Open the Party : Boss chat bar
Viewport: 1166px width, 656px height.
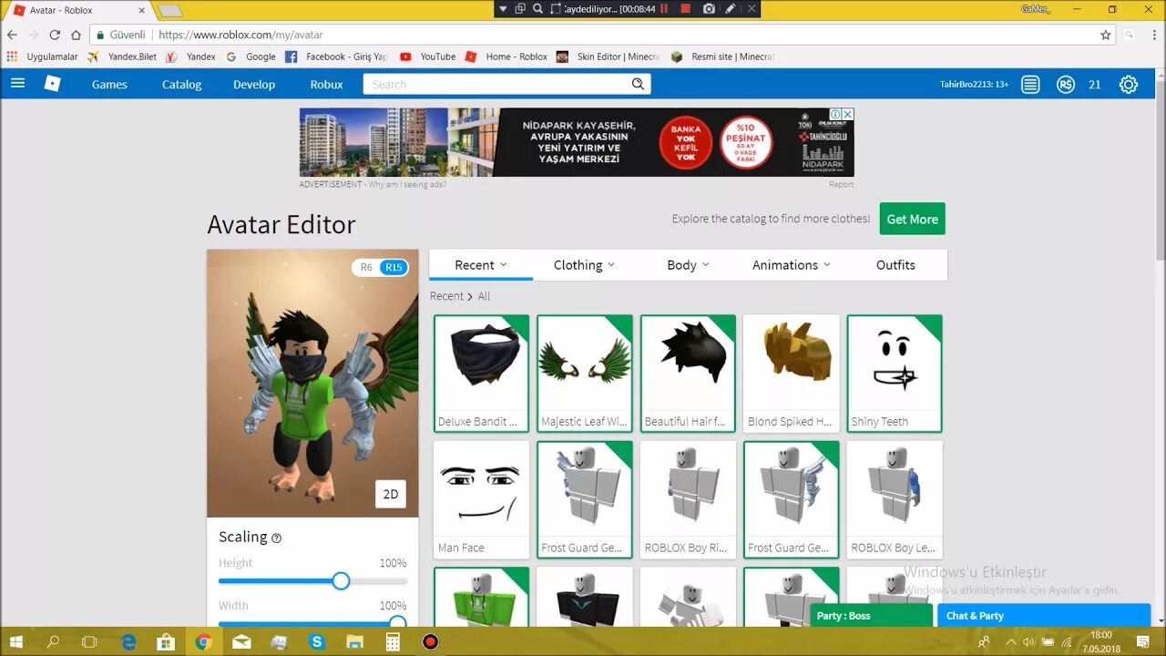871,616
